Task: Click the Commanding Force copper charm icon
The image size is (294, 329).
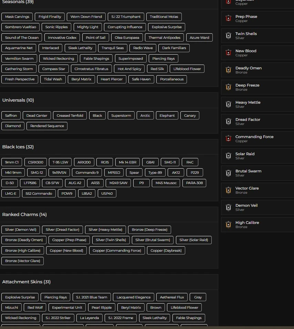Action: [228, 139]
